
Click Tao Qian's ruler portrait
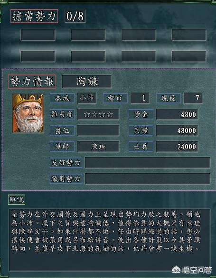(28, 113)
